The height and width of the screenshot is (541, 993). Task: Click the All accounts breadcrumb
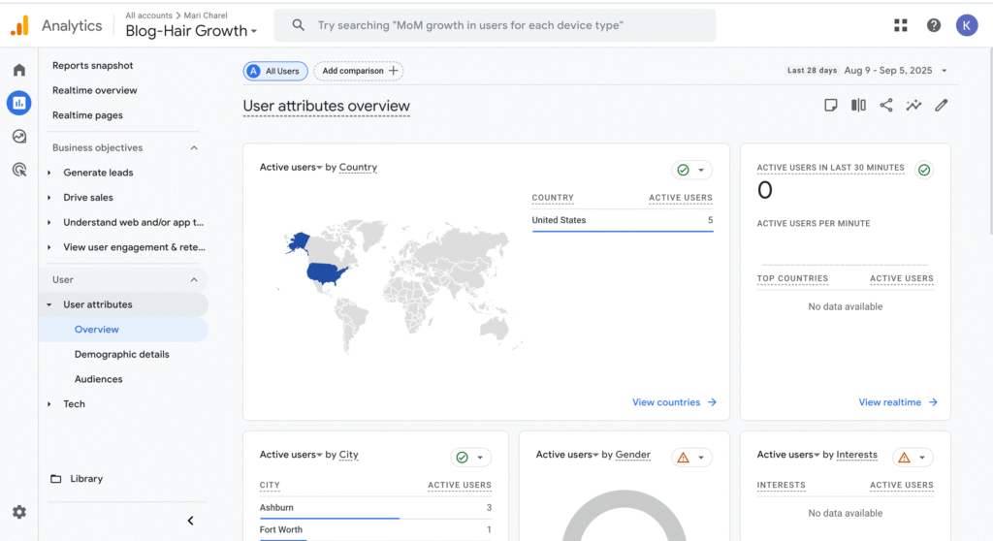tap(148, 16)
